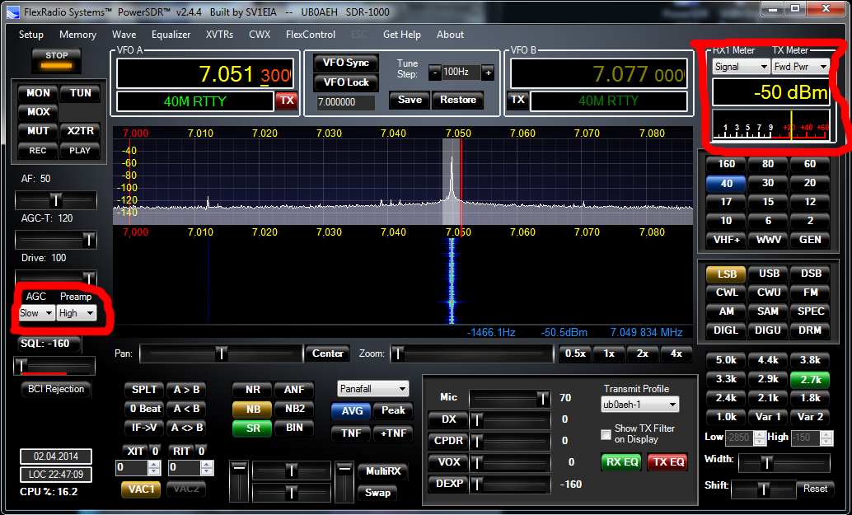Increase the XIT value with up arrow
This screenshot has width=852, height=515.
(x=153, y=464)
